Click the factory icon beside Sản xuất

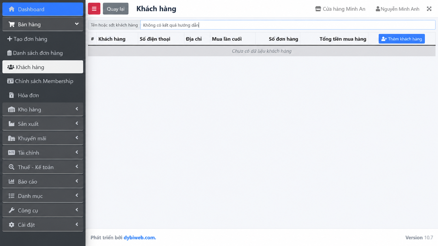pyautogui.click(x=12, y=124)
